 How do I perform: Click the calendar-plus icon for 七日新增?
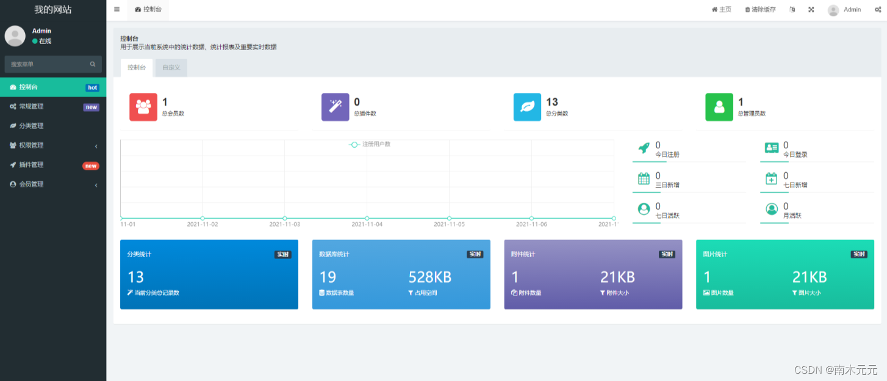pyautogui.click(x=772, y=178)
